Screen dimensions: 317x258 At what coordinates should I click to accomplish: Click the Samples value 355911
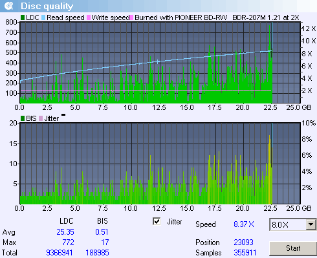tap(245, 253)
